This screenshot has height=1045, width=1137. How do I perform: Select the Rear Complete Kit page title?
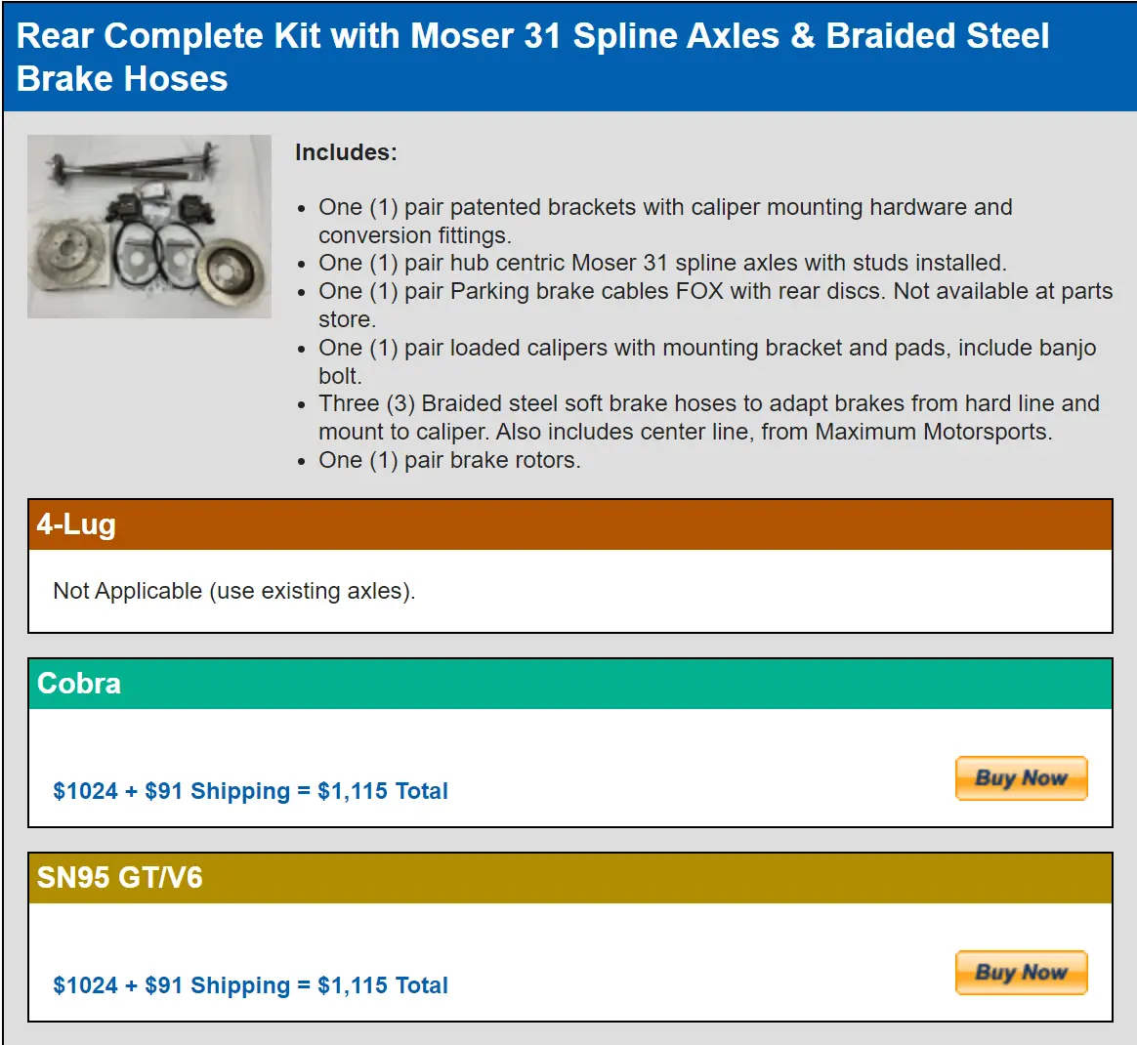532,58
